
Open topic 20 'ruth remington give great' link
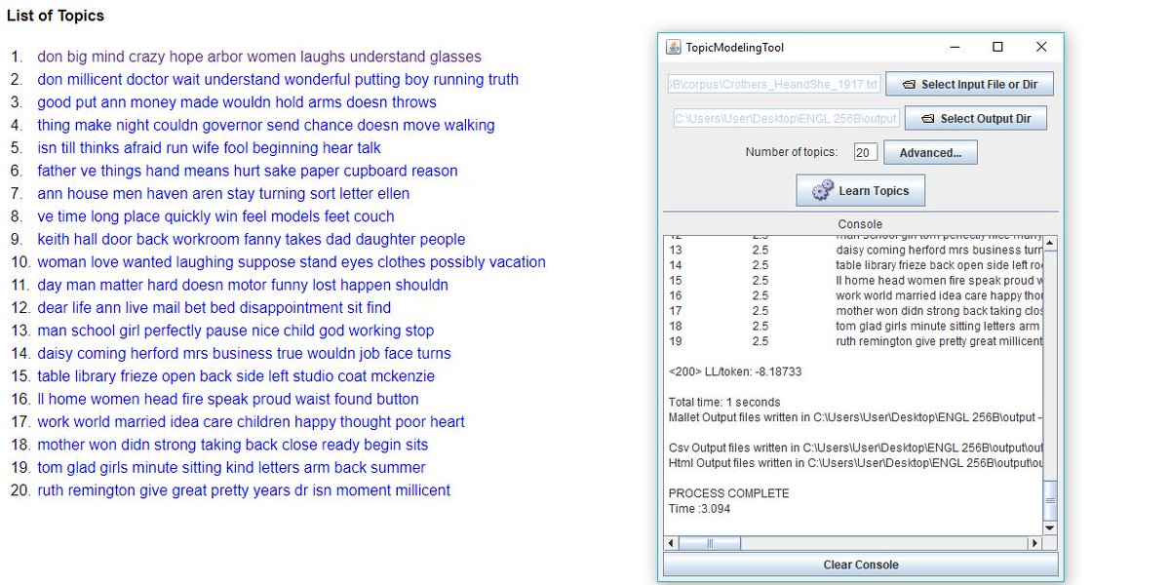pyautogui.click(x=244, y=490)
